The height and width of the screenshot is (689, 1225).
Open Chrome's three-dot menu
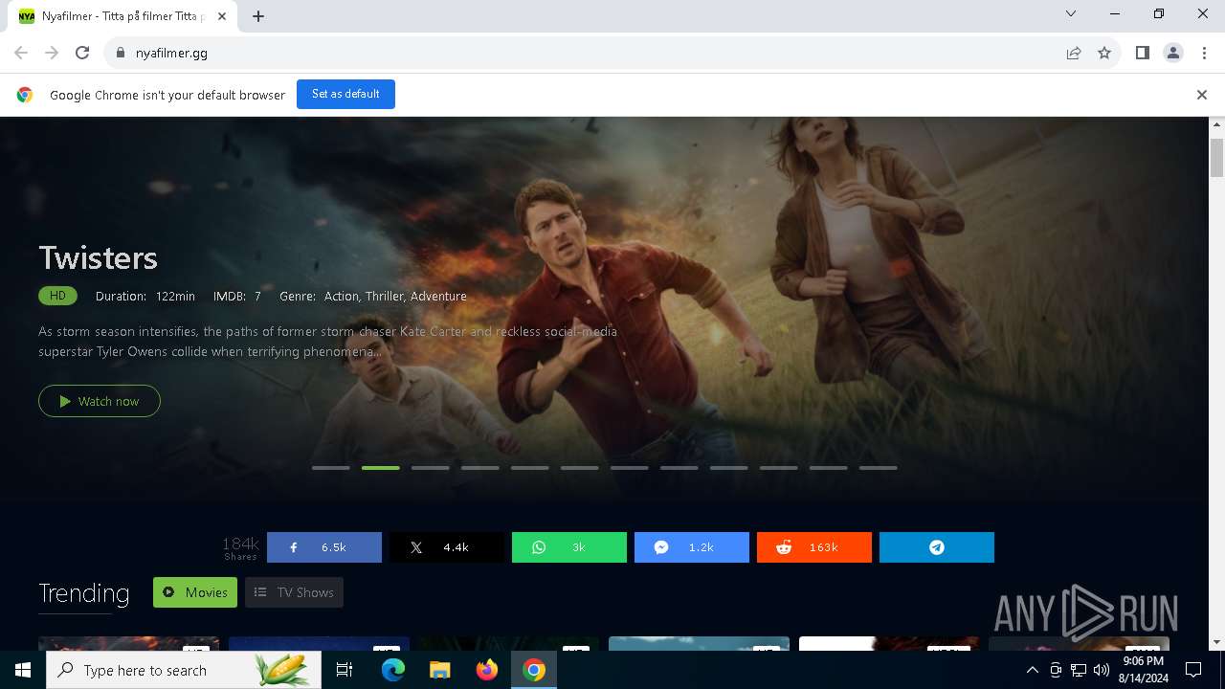(1204, 53)
